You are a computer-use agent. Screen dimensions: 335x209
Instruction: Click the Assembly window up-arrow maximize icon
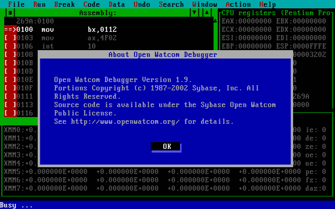207,13
